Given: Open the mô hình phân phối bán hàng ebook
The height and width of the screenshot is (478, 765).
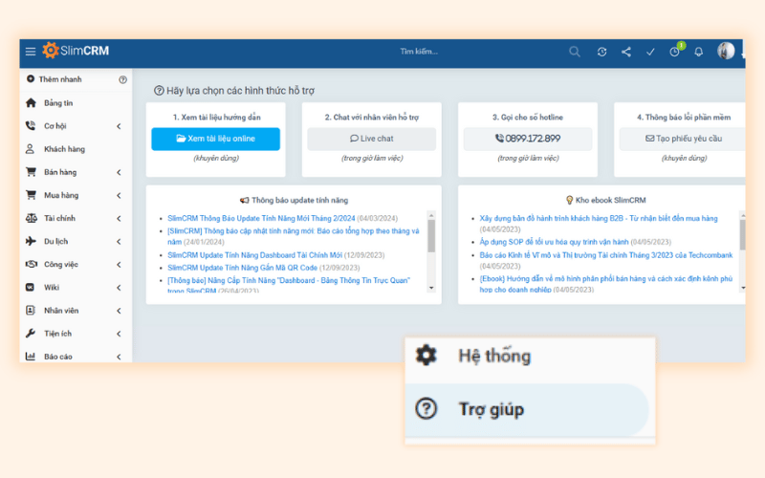Looking at the screenshot, I should 606,284.
